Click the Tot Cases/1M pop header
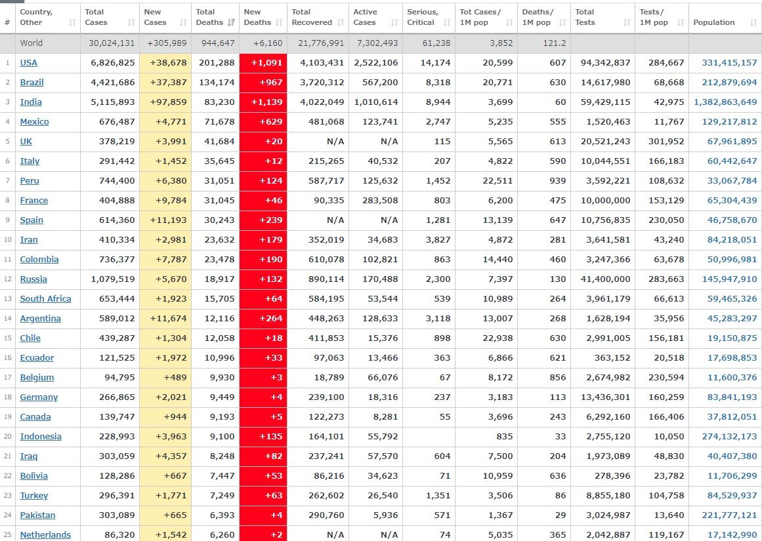This screenshot has height=541, width=762. pos(481,17)
